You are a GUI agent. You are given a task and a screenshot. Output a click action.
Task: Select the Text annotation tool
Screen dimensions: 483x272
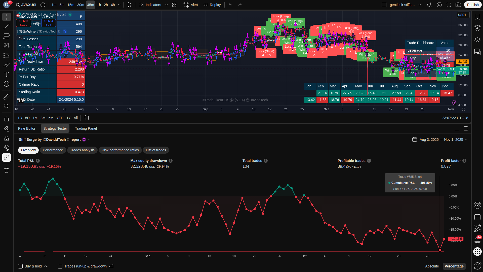click(7, 74)
